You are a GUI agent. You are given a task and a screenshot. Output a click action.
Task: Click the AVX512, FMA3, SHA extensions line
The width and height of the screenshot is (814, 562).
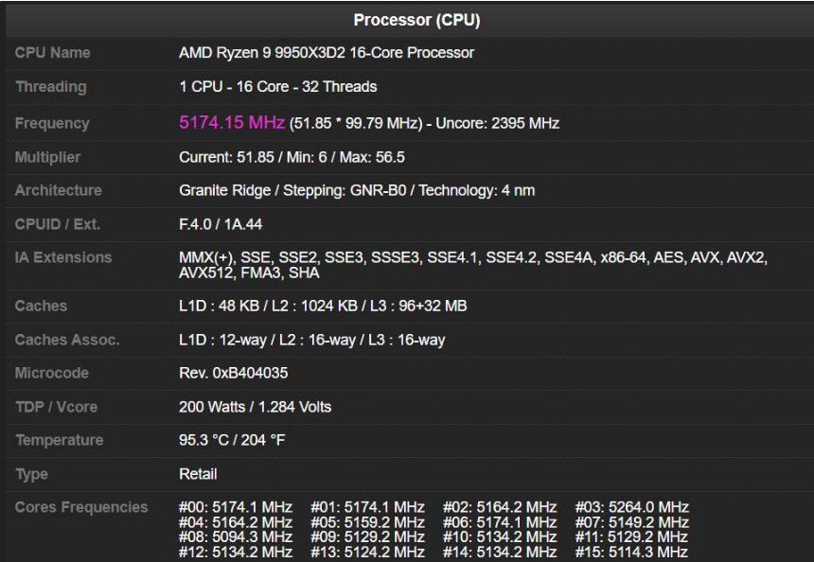(249, 272)
